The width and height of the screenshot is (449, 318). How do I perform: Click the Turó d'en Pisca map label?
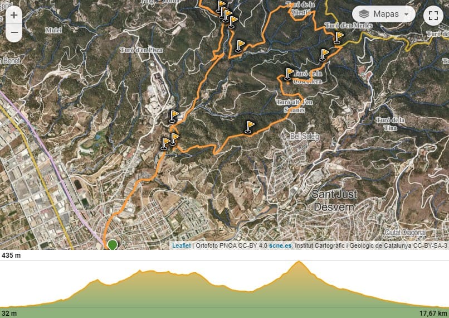pyautogui.click(x=141, y=50)
